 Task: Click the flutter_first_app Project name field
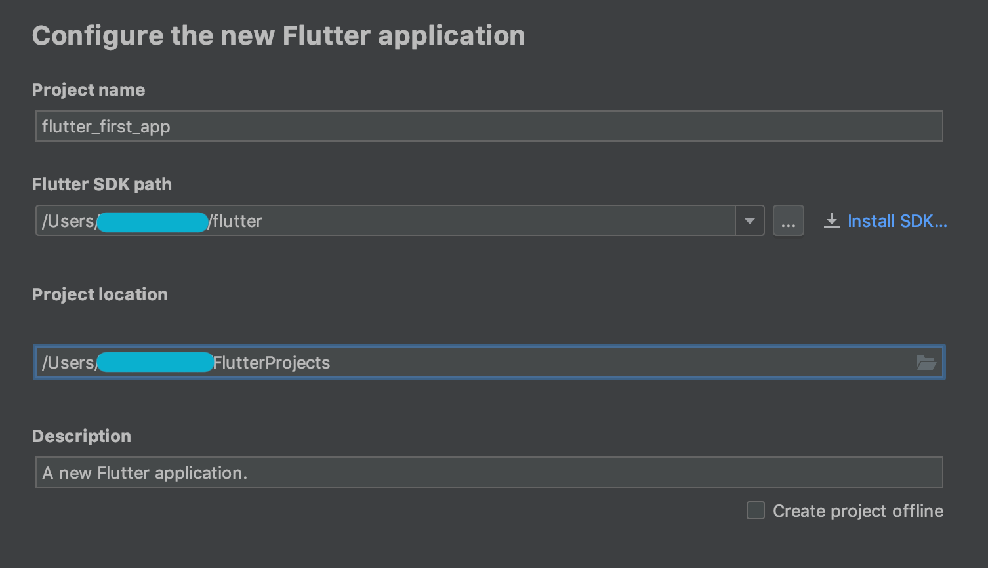[489, 127]
